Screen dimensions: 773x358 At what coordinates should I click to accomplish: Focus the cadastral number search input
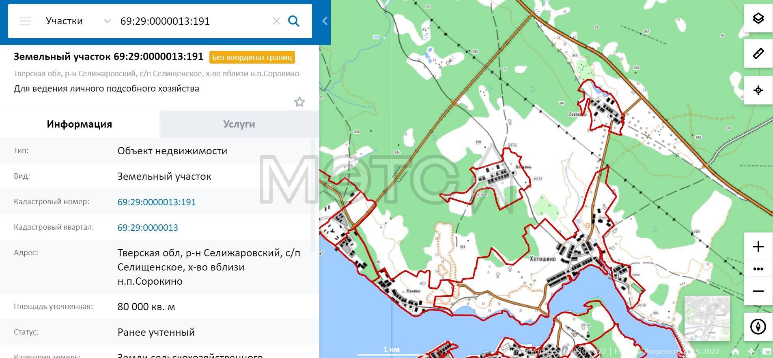tap(193, 21)
